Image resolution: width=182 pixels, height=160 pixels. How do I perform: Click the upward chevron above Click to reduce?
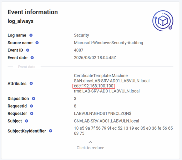(x=90, y=142)
